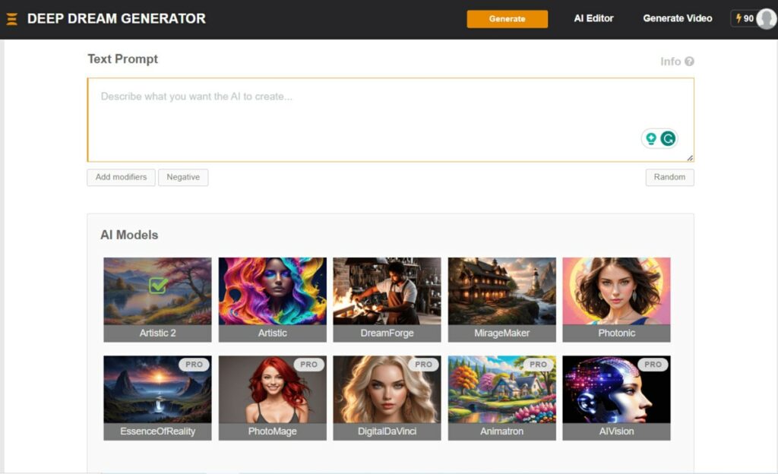Click the Generate button in header

click(507, 19)
